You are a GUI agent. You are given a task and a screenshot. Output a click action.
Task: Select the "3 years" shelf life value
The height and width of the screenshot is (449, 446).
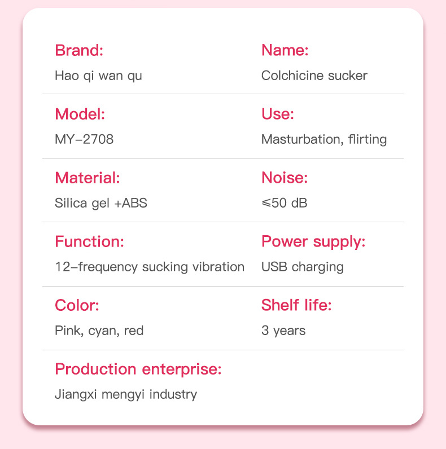click(283, 331)
